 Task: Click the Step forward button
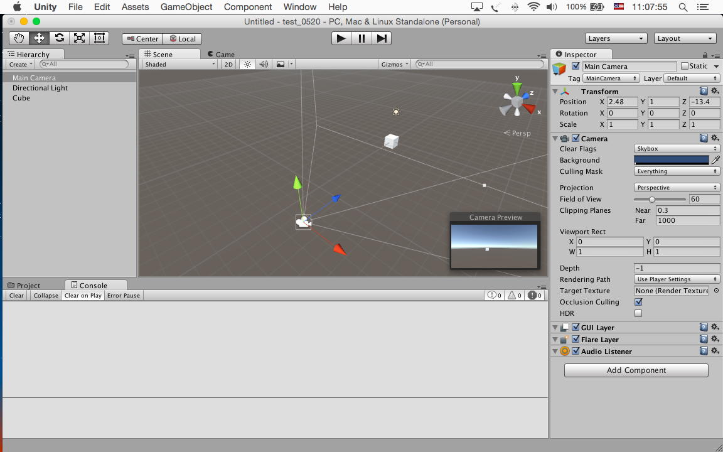pos(382,38)
